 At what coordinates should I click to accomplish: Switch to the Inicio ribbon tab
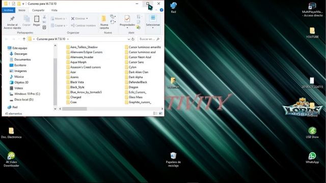(x=22, y=10)
